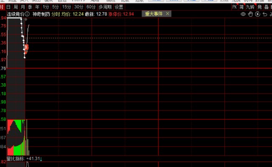Image resolution: width=272 pixels, height=167 pixels.
Task: Toggle the eye visibility icon
Action: point(243,14)
